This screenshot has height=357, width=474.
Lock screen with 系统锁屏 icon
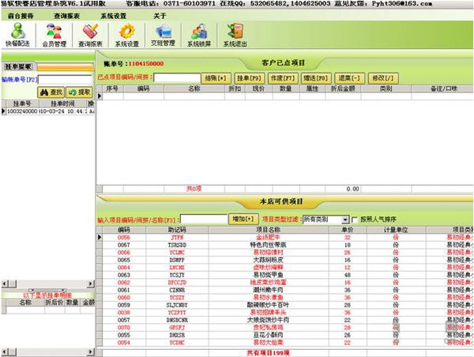[x=199, y=35]
